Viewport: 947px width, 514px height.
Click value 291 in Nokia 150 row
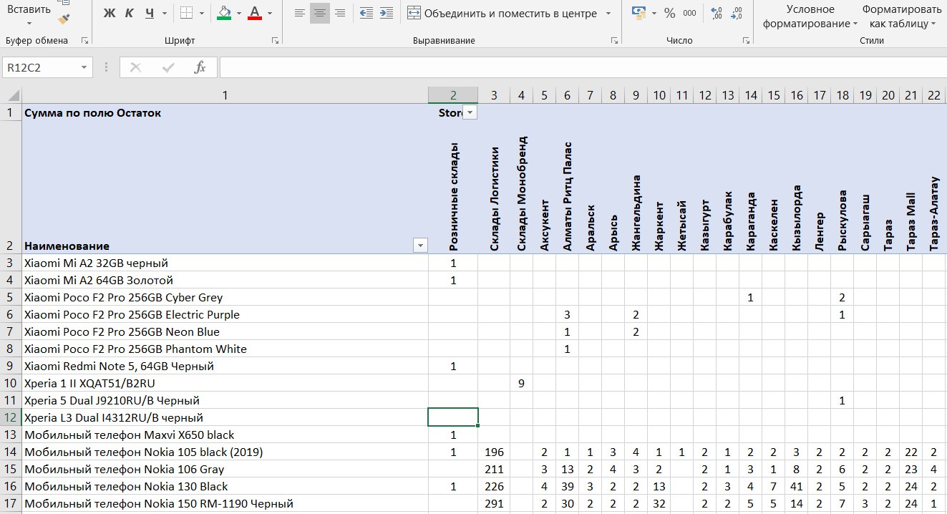coord(494,504)
